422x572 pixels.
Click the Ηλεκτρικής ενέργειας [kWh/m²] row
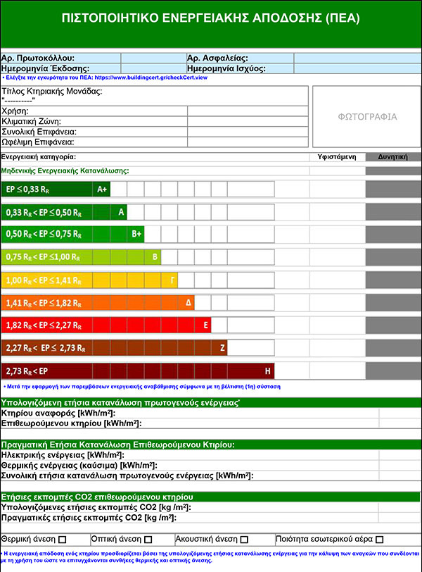(210, 455)
